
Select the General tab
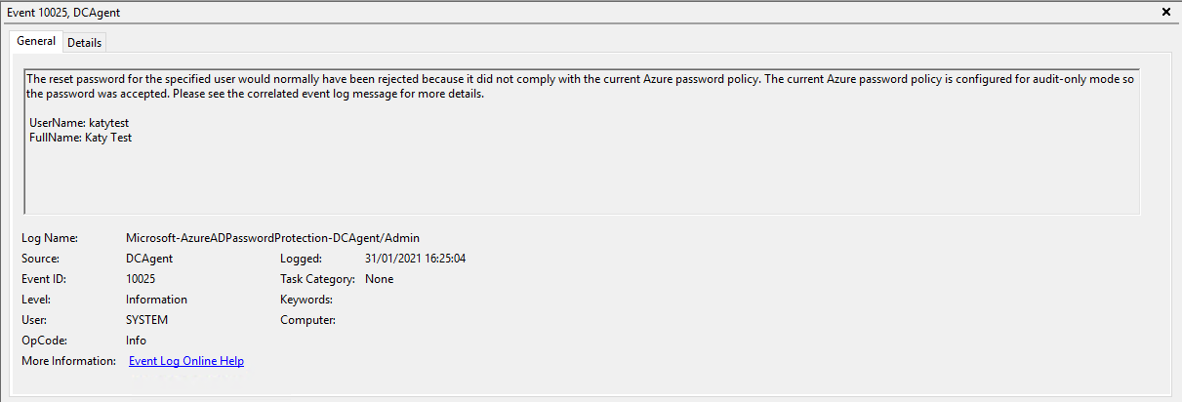(x=36, y=42)
